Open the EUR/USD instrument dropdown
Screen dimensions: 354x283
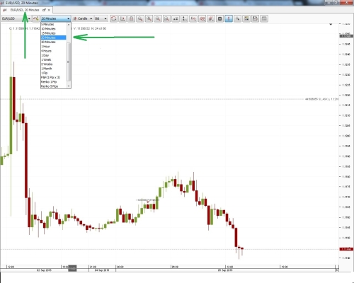coord(16,18)
